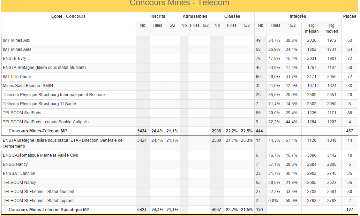Click Télécom Physique Strasbourg TI-Santé

pos(39,104)
